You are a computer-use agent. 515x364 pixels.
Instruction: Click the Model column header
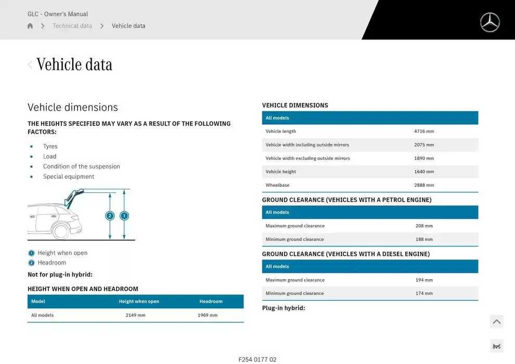pyautogui.click(x=38, y=302)
